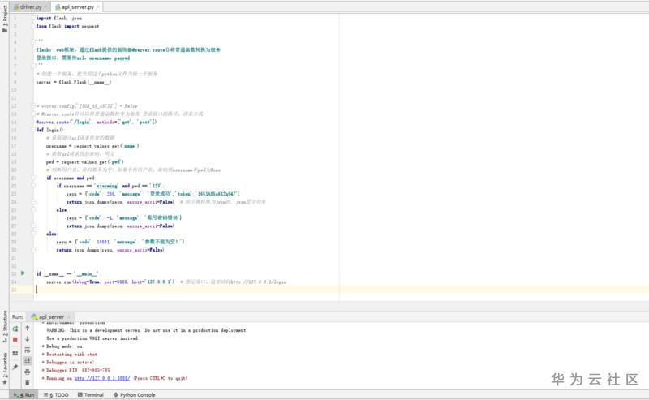Select the api_server.py editor tab
The width and height of the screenshot is (649, 400).
(x=77, y=7)
